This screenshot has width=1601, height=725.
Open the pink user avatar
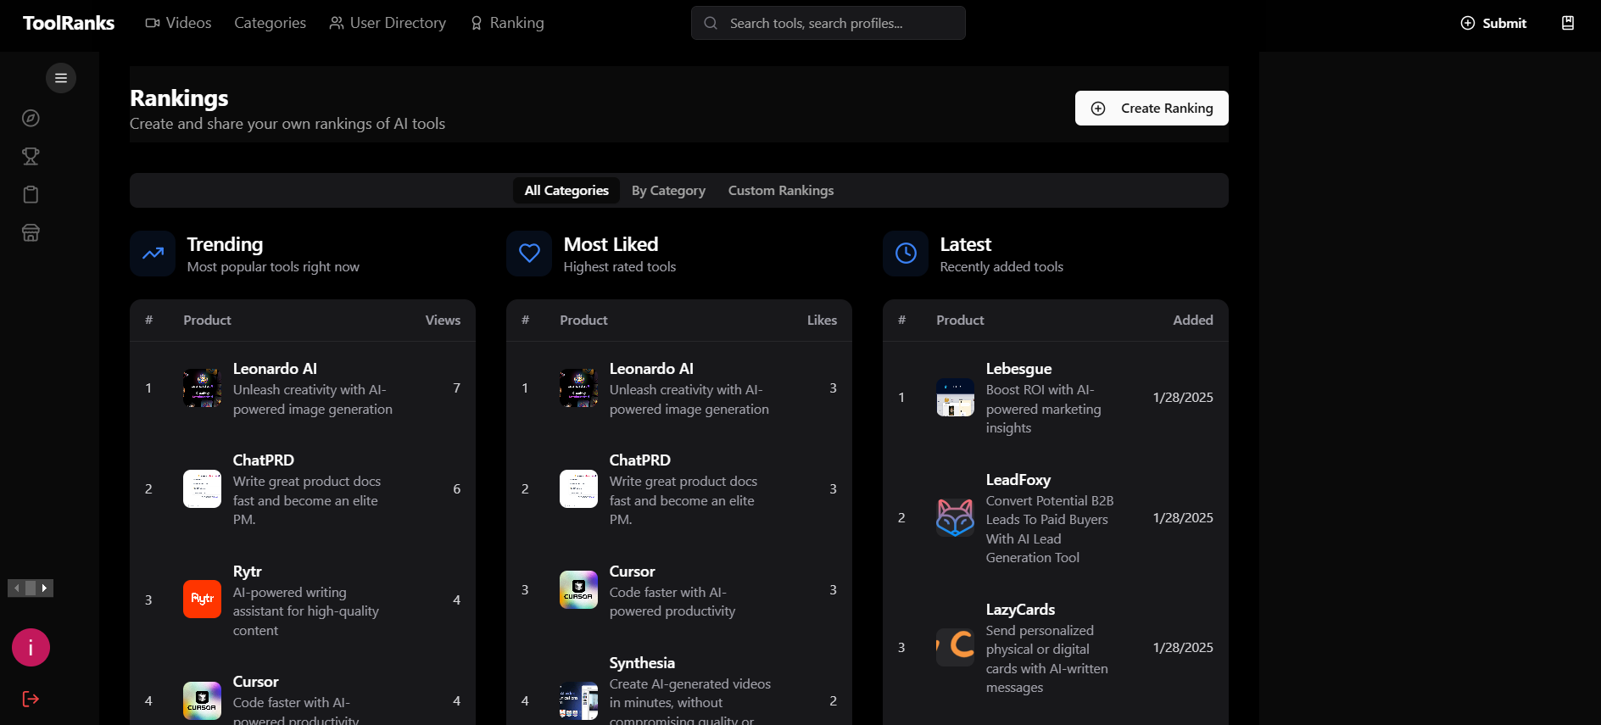31,648
